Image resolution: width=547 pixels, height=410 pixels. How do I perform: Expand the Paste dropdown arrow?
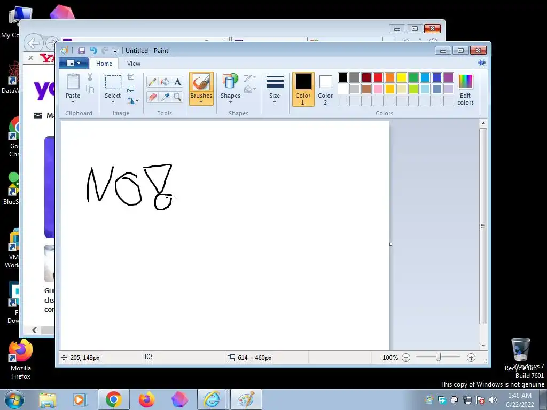click(x=73, y=102)
